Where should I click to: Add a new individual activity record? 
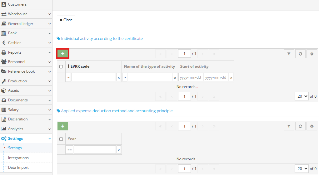(63, 54)
